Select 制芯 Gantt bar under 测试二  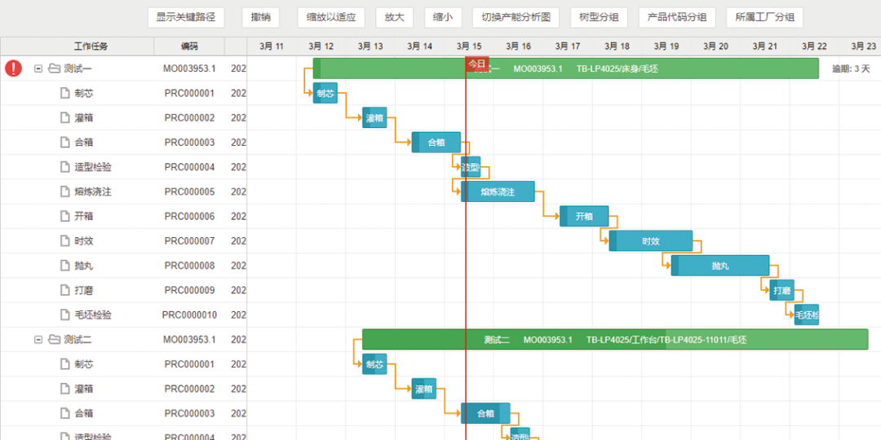pos(374,365)
